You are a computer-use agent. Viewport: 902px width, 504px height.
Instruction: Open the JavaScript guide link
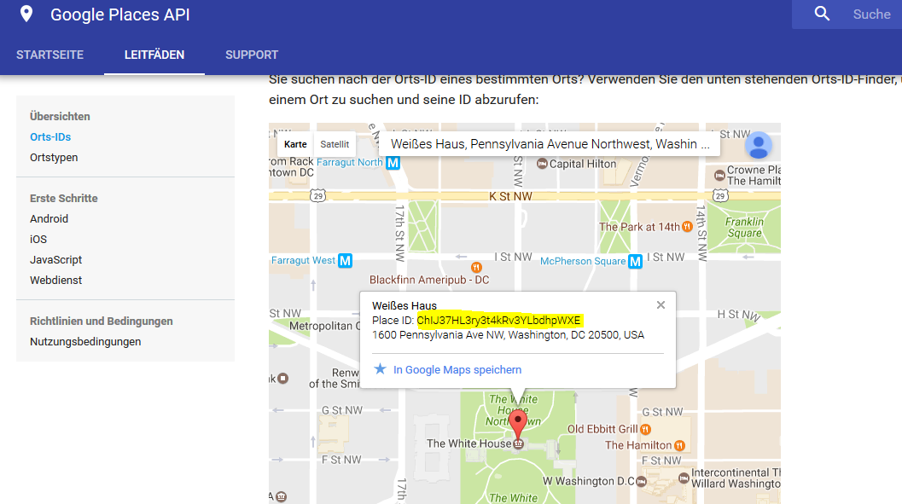point(55,260)
